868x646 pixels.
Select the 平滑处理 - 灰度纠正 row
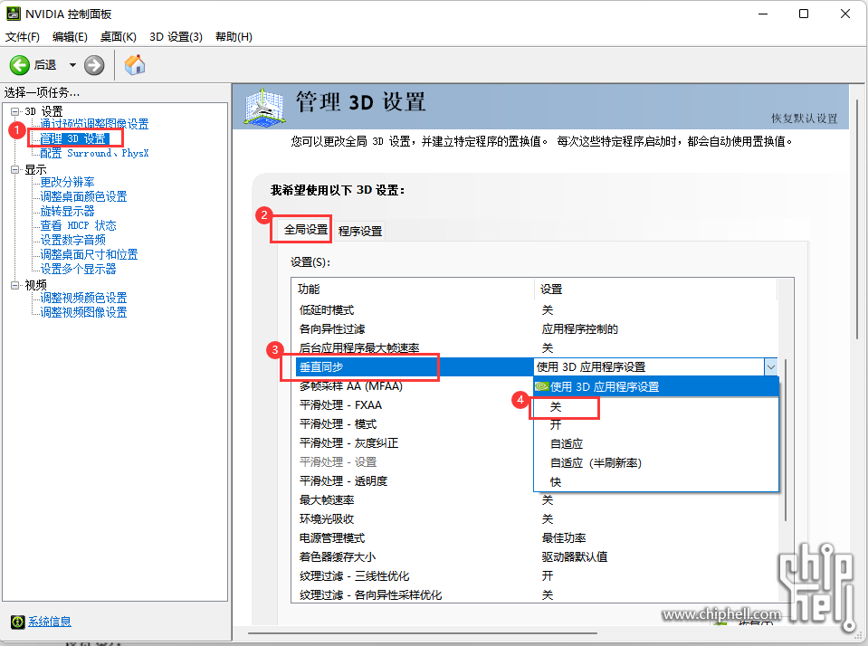[x=413, y=442]
